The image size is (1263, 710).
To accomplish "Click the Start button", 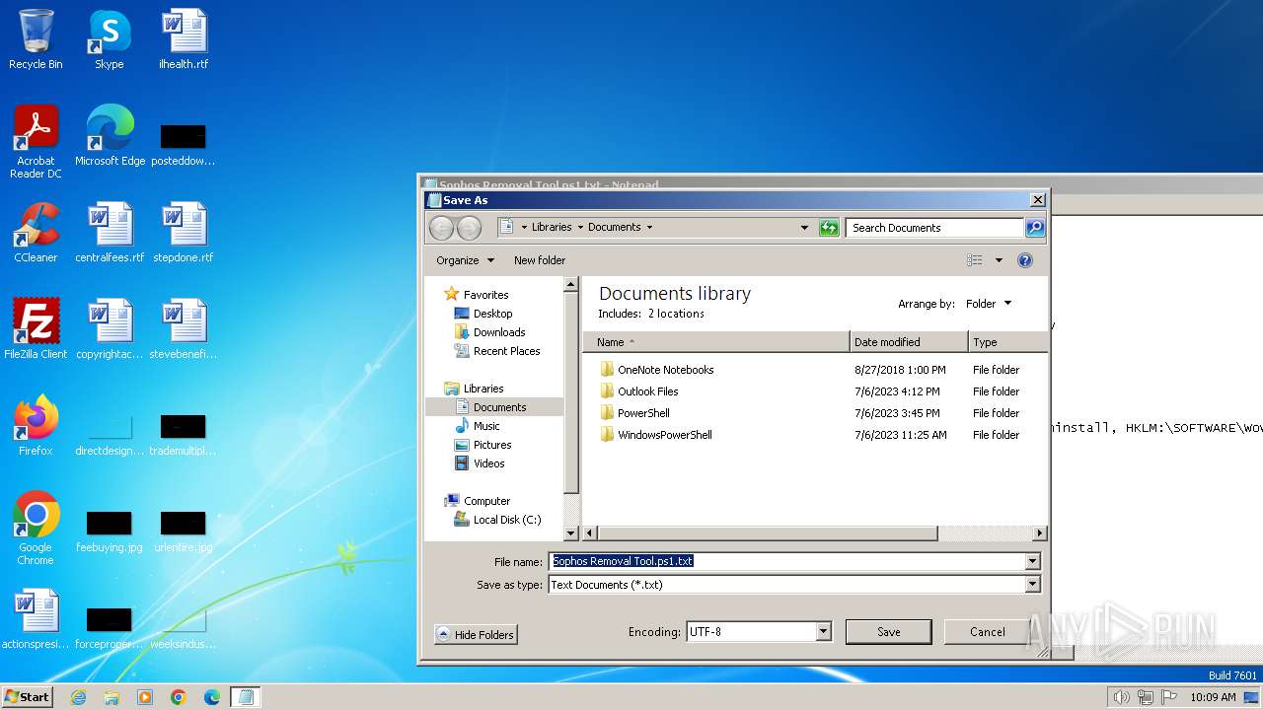I will click(x=28, y=696).
